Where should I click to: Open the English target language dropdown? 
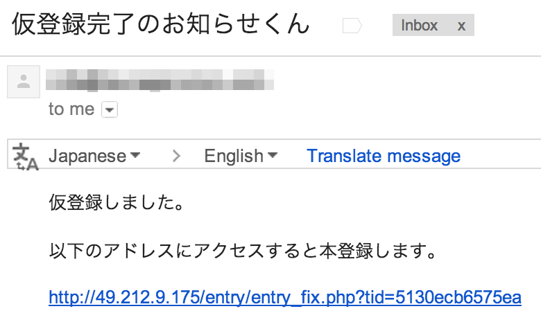[240, 156]
